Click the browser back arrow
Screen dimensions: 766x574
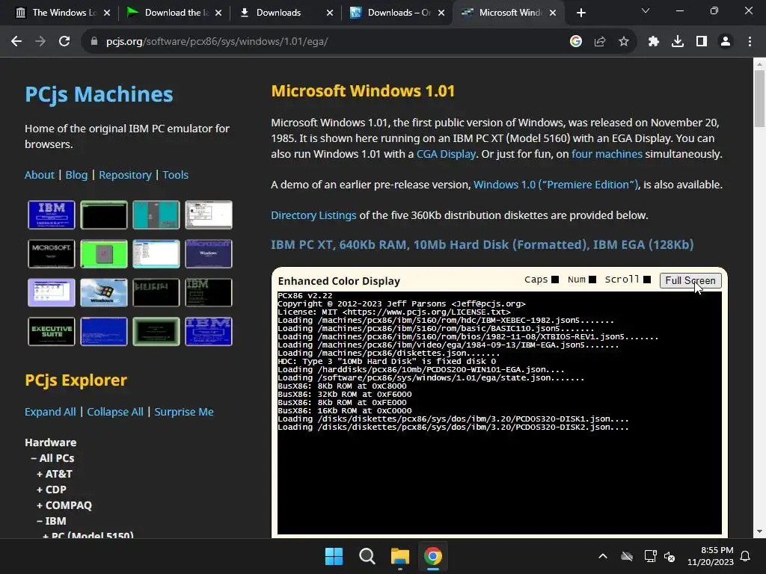point(16,42)
